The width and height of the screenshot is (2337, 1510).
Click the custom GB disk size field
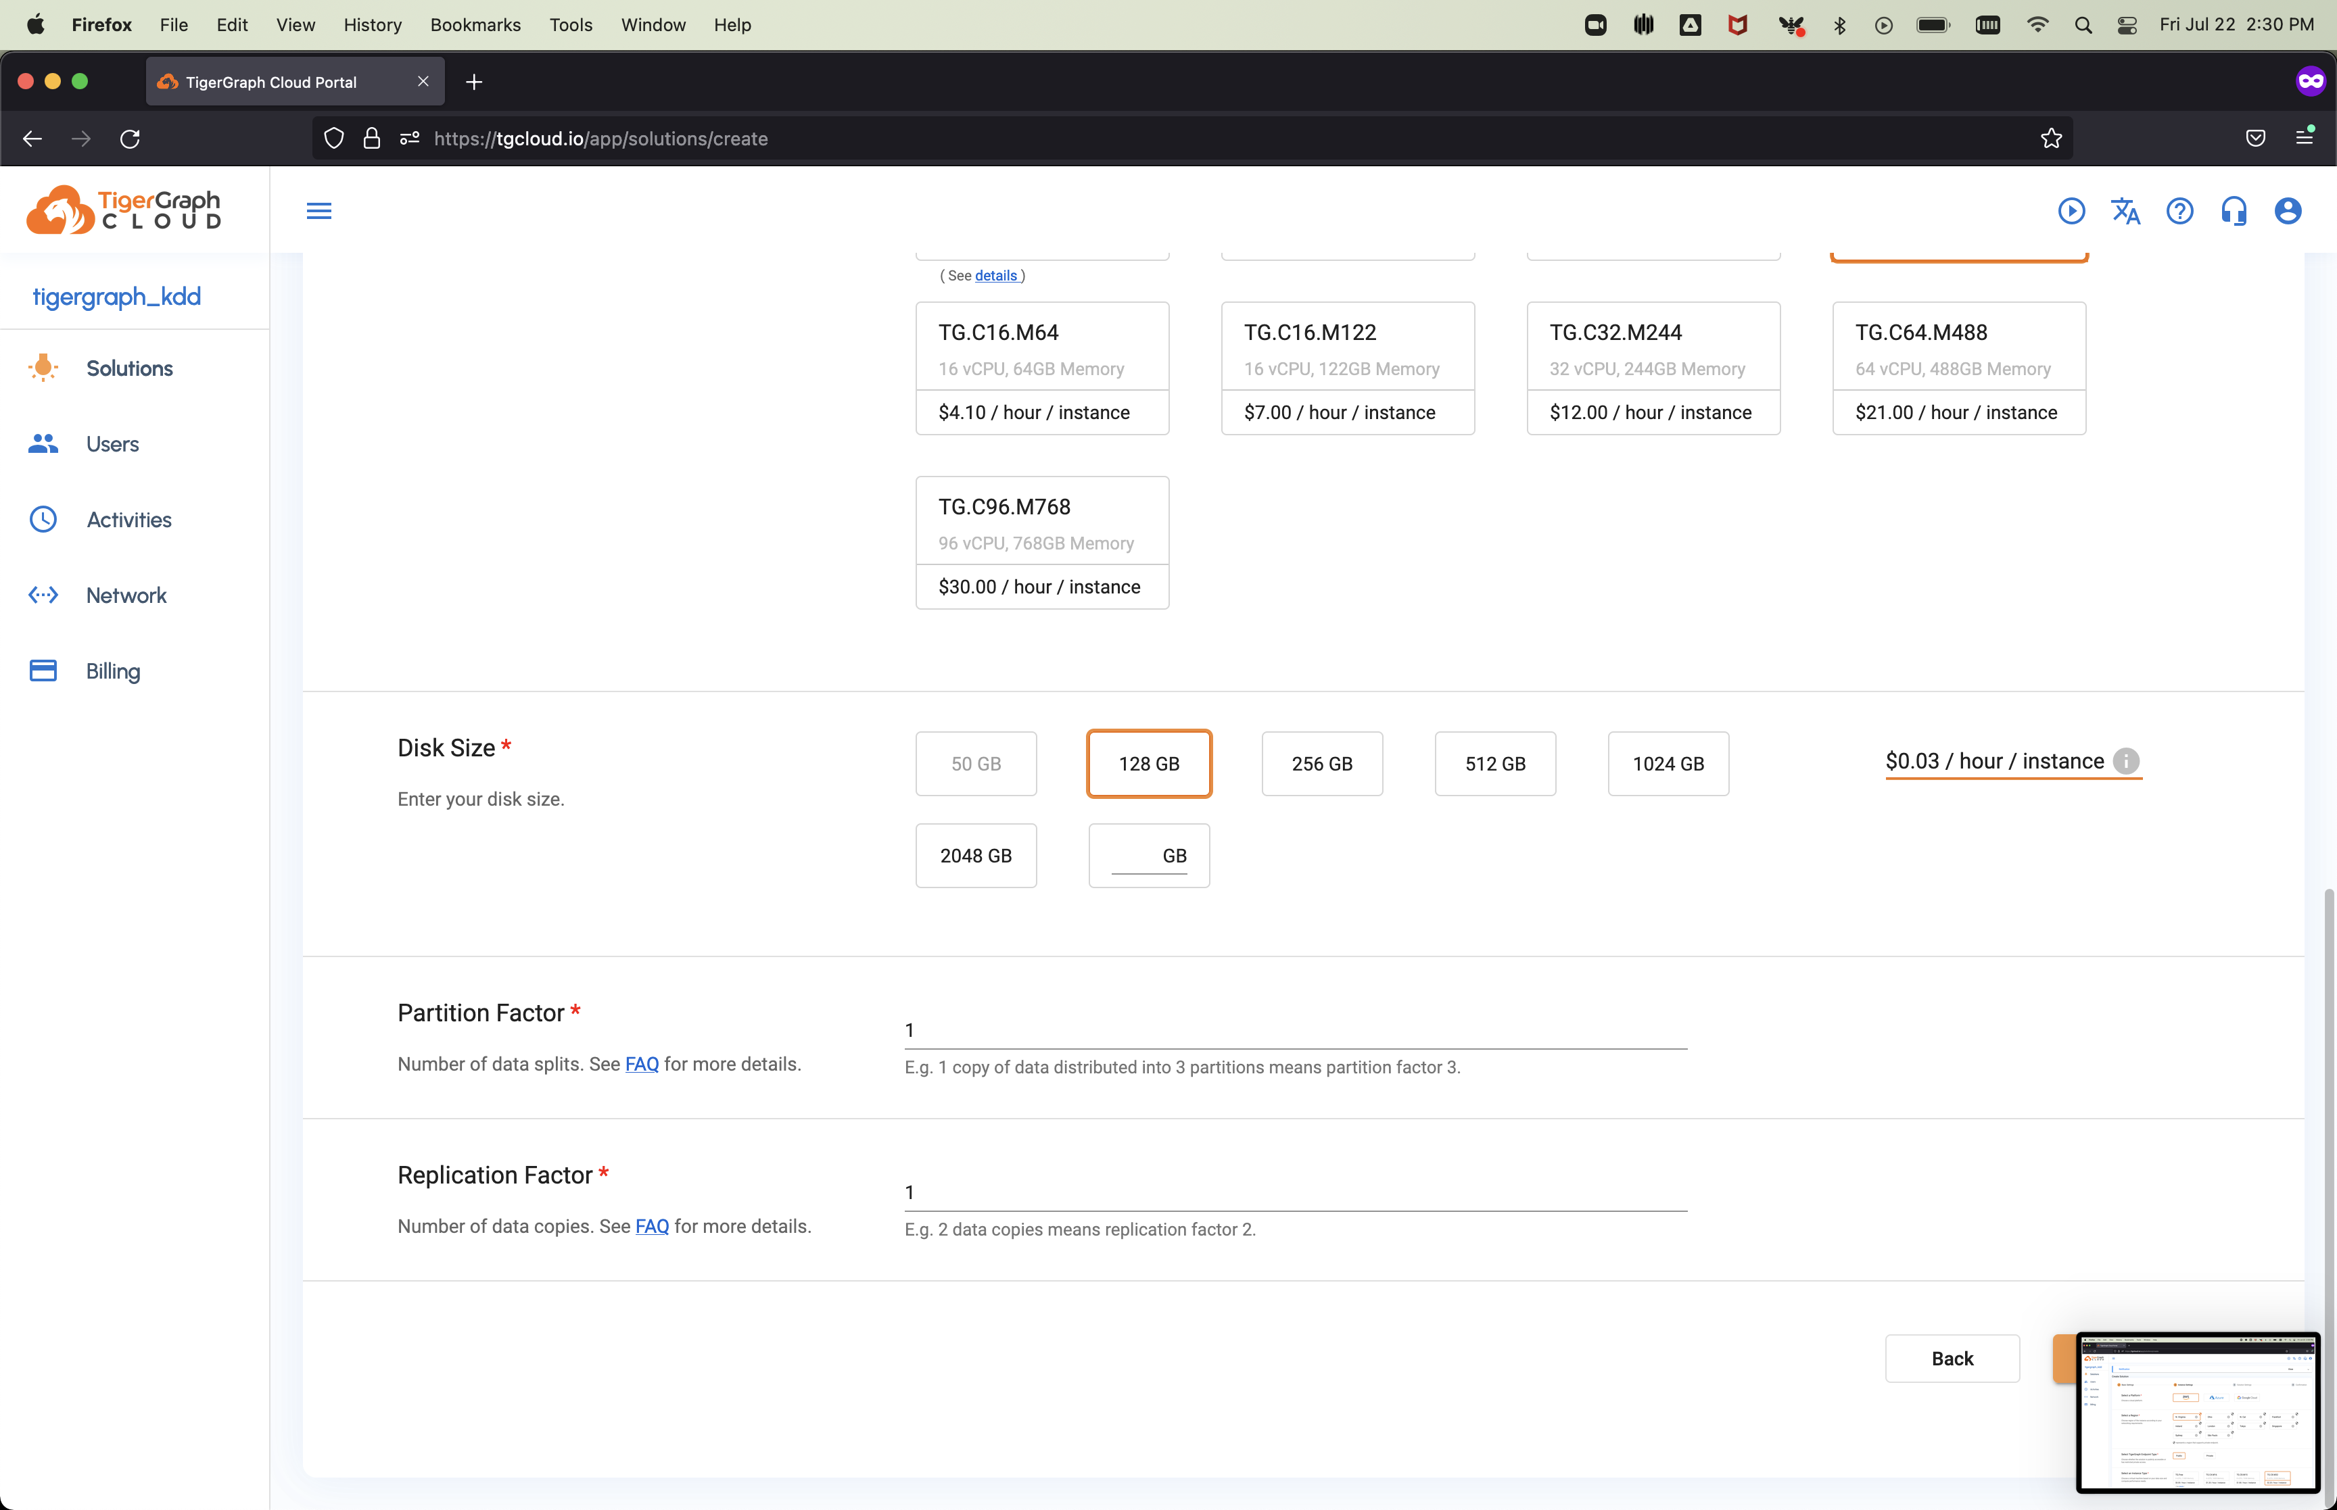pyautogui.click(x=1135, y=856)
